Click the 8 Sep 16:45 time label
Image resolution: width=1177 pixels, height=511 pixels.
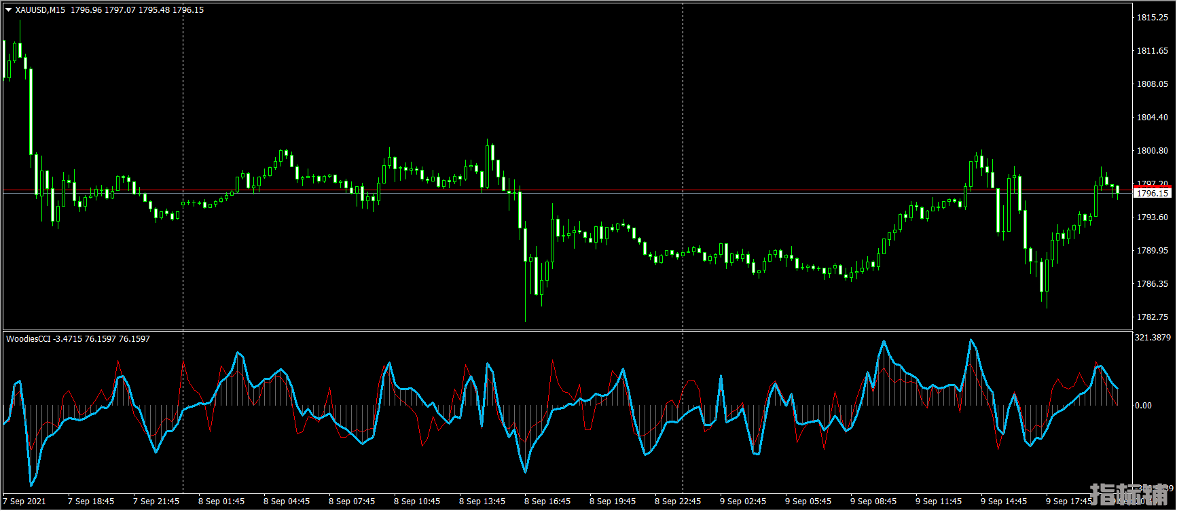pyautogui.click(x=547, y=501)
